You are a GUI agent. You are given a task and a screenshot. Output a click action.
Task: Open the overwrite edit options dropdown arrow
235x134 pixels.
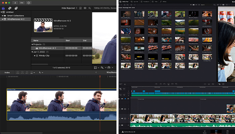pyautogui.click(x=34, y=73)
